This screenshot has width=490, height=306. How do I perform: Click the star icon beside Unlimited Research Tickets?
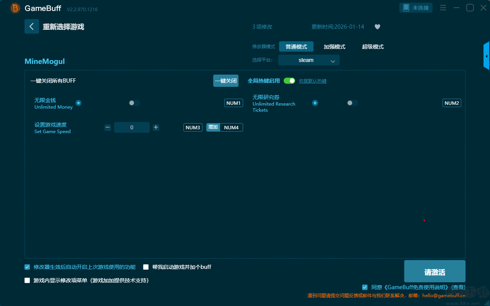click(x=315, y=103)
